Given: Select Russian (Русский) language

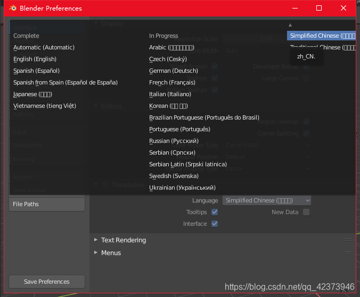Looking at the screenshot, I should 174,141.
